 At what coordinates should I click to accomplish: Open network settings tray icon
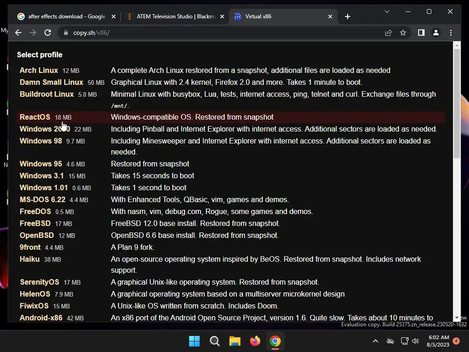click(404, 341)
